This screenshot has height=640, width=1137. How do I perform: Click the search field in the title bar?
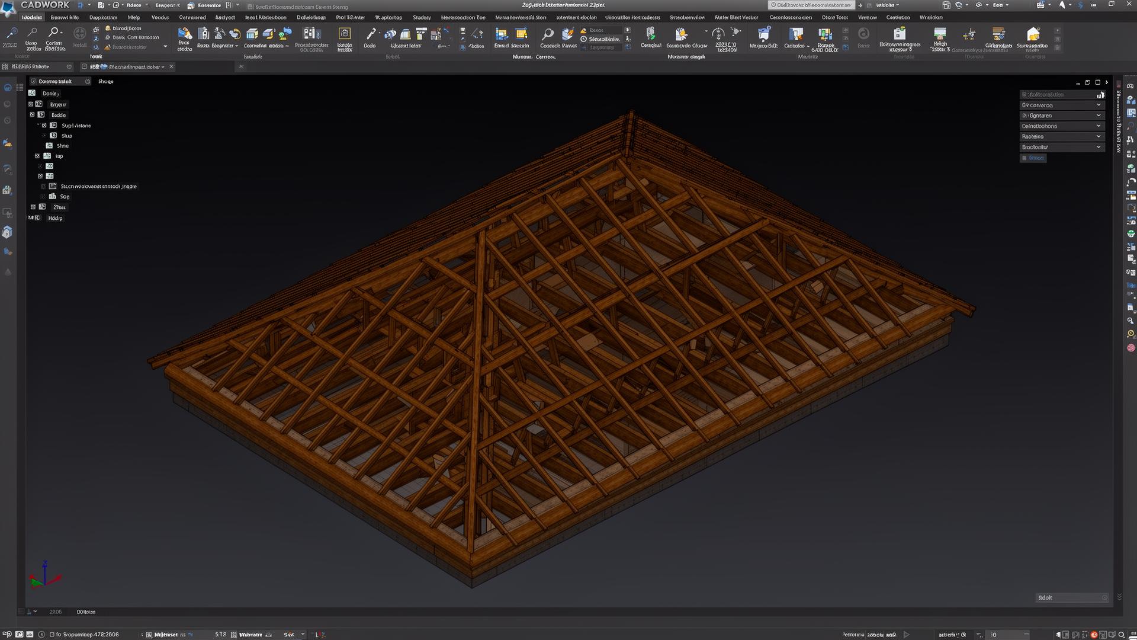click(x=811, y=5)
